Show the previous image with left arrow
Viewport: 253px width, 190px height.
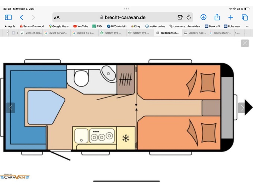coord(10,108)
